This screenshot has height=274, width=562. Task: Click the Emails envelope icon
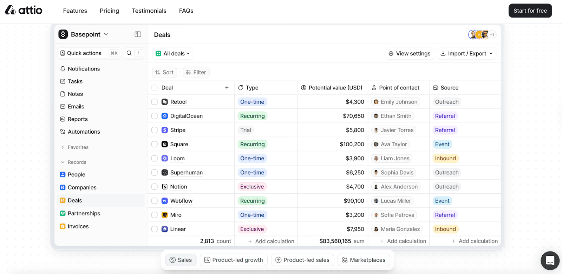tap(63, 107)
